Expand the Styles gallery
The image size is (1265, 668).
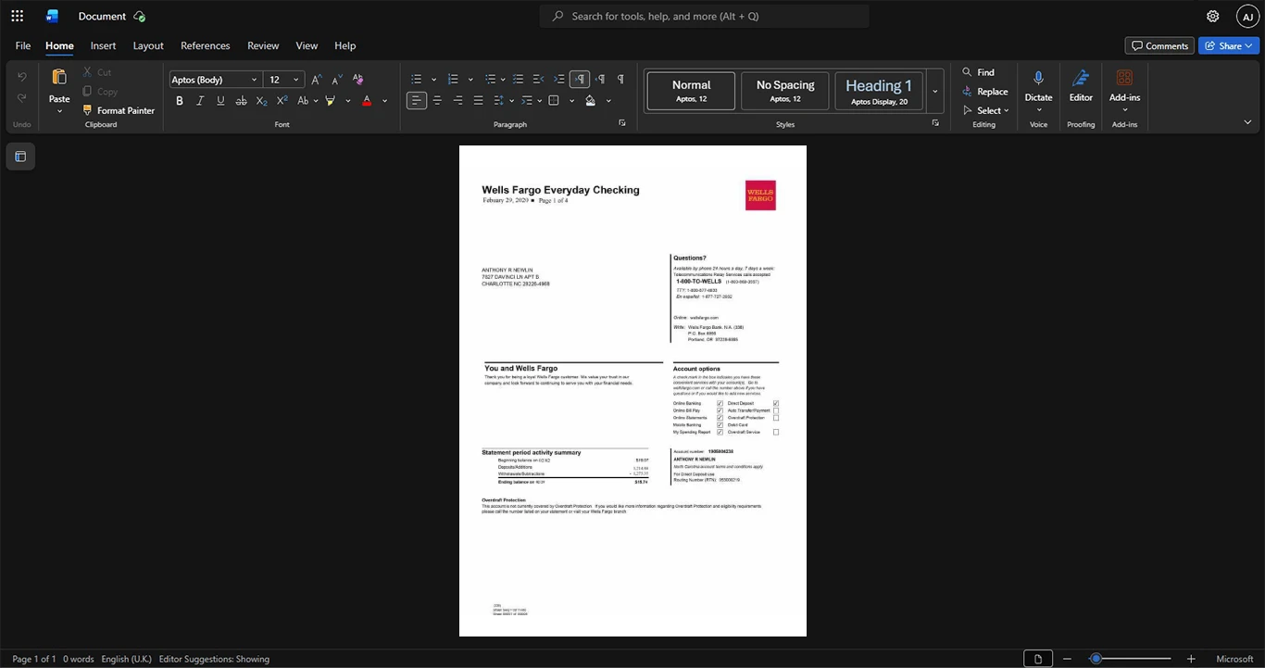point(935,91)
